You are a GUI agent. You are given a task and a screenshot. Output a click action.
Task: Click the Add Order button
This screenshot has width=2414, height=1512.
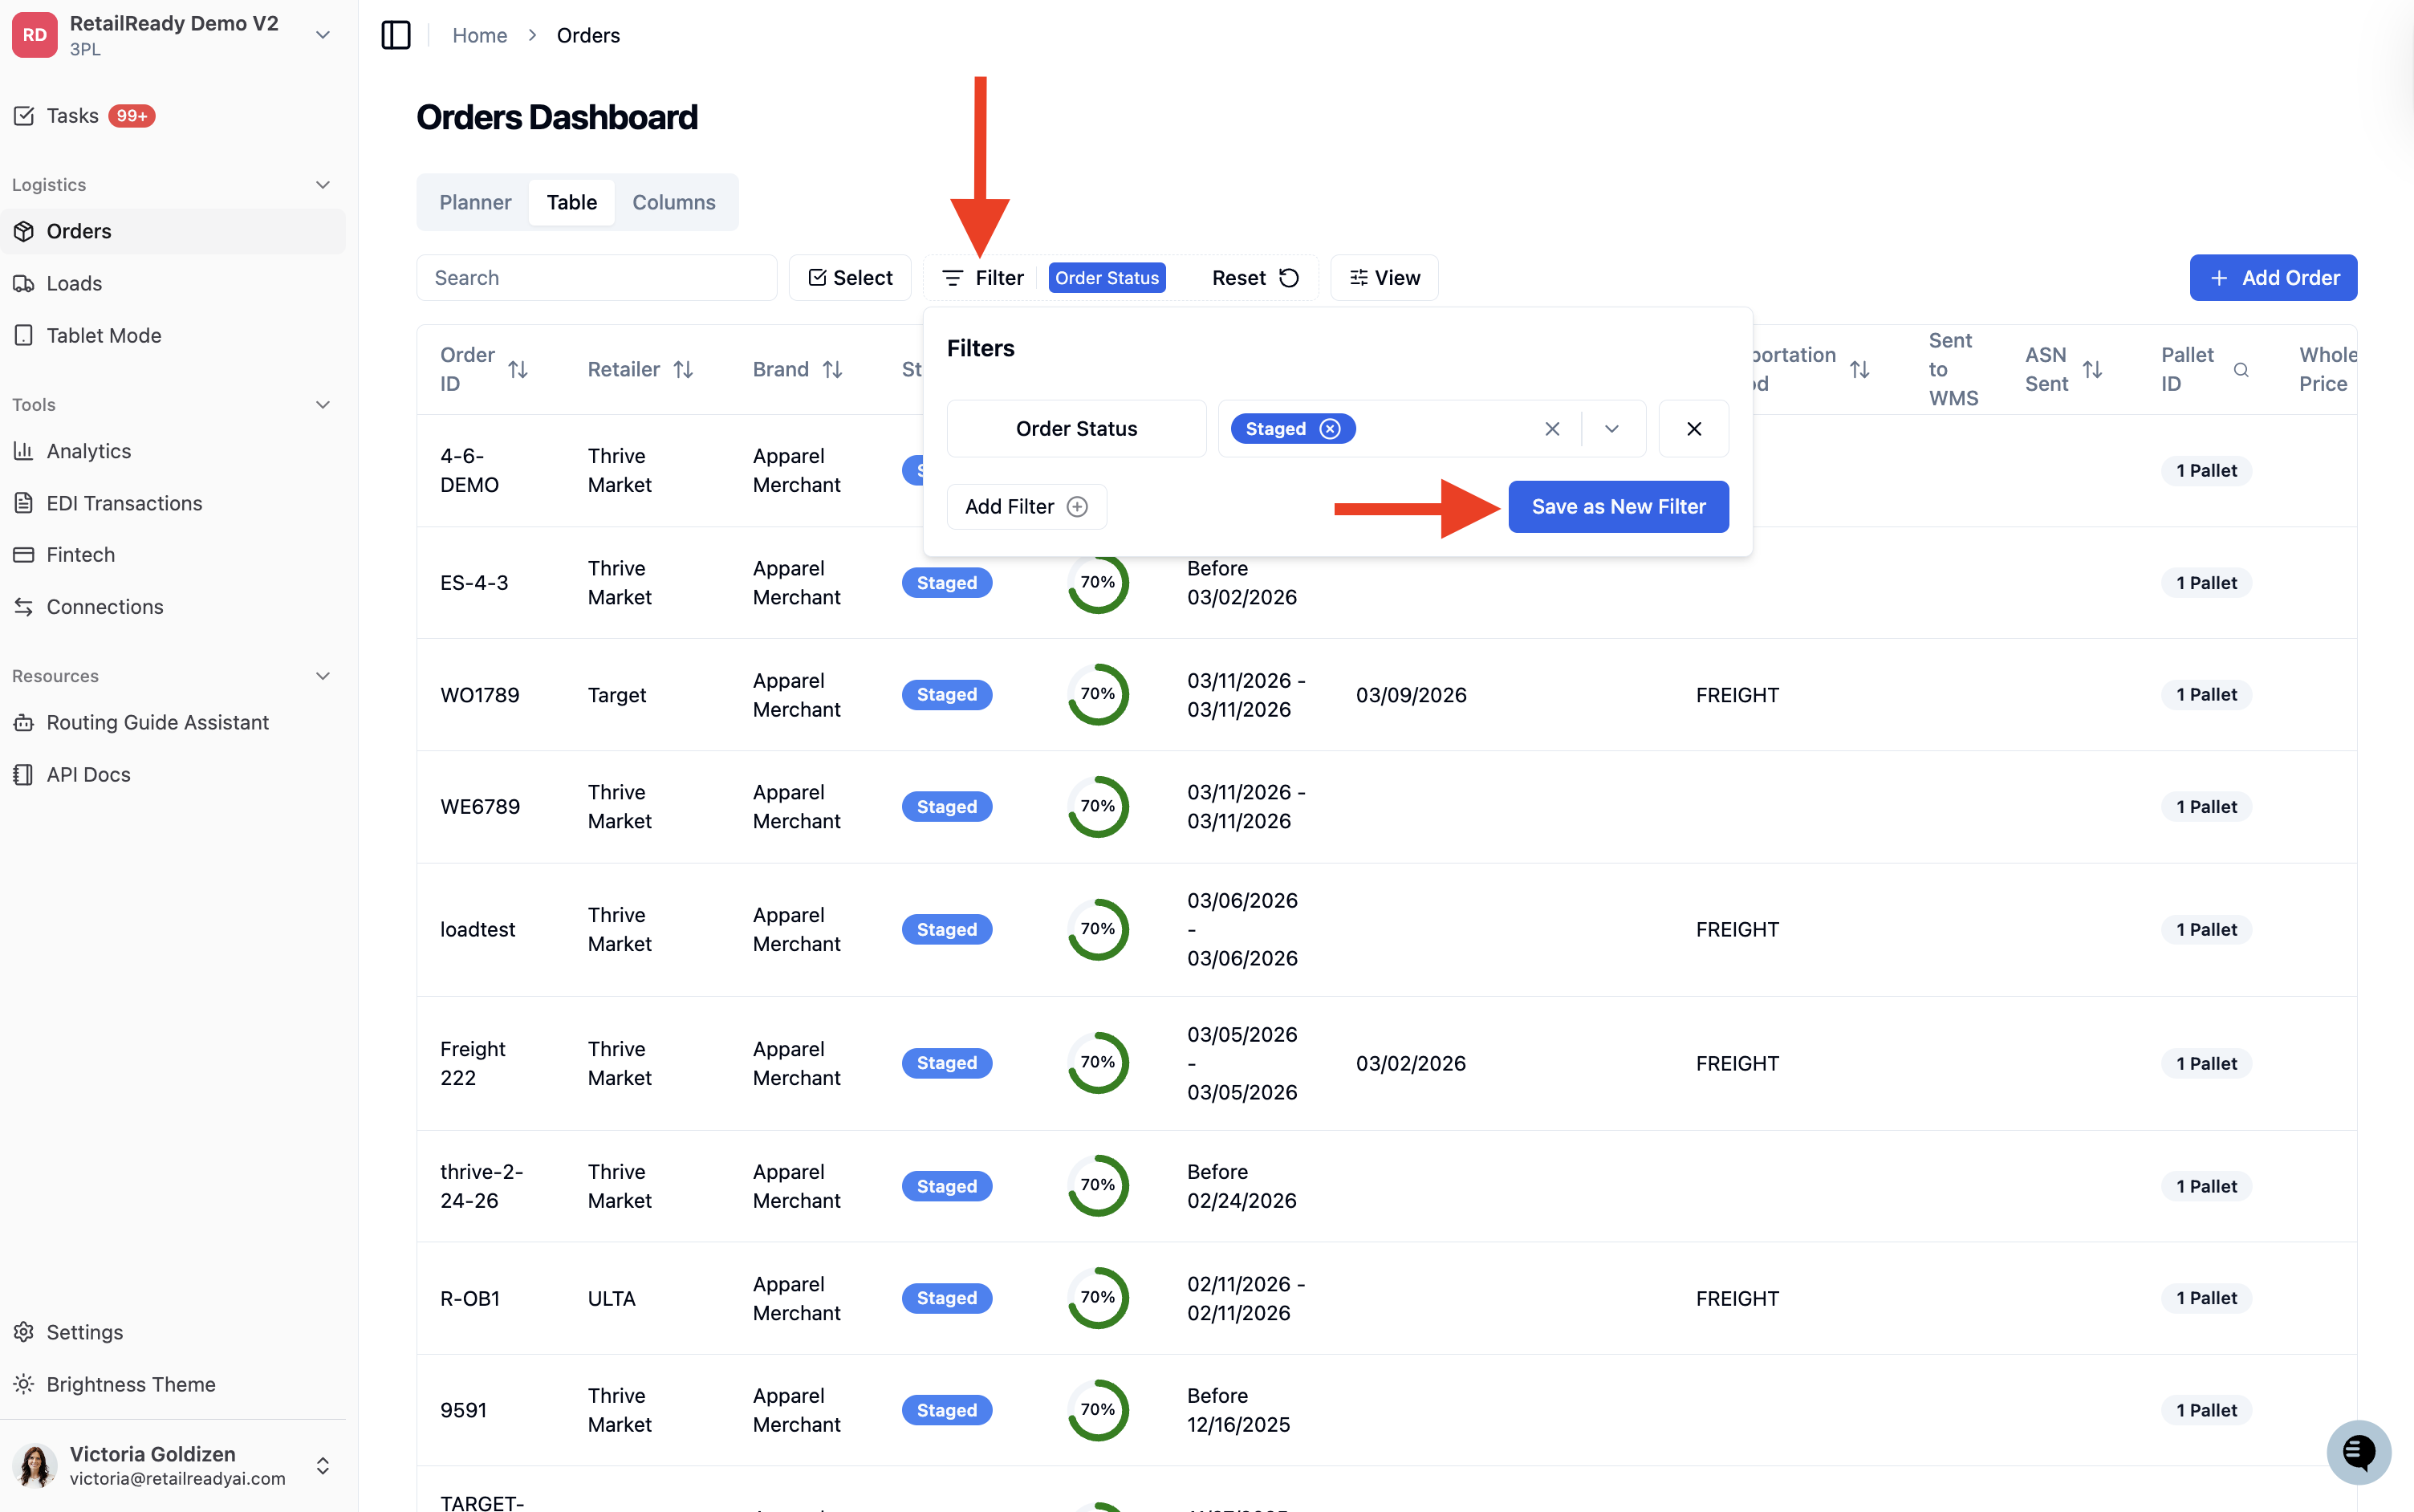[2273, 278]
